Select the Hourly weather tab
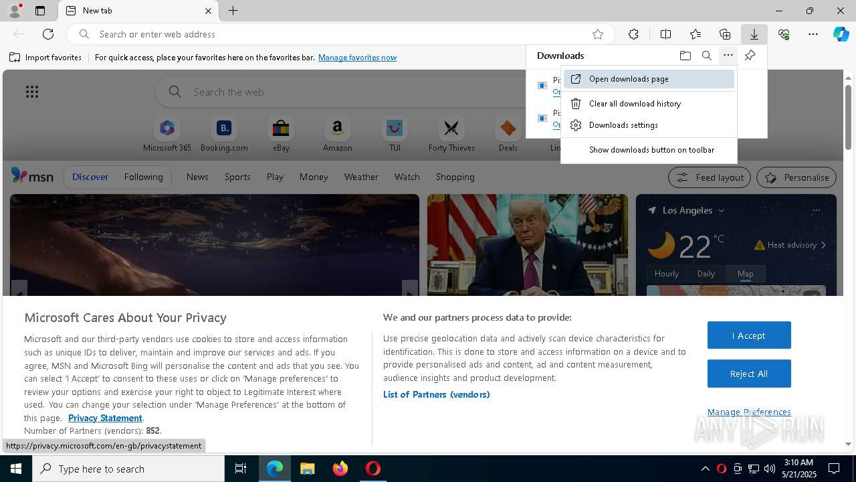 point(667,274)
